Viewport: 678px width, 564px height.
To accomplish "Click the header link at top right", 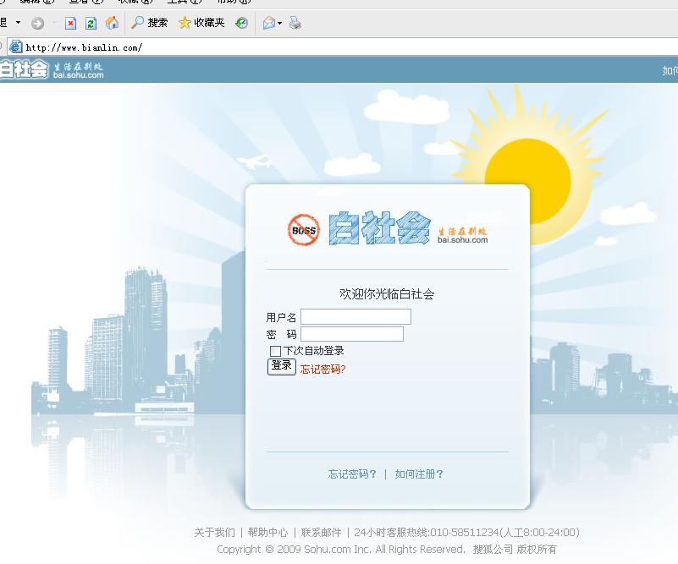I will tap(670, 70).
